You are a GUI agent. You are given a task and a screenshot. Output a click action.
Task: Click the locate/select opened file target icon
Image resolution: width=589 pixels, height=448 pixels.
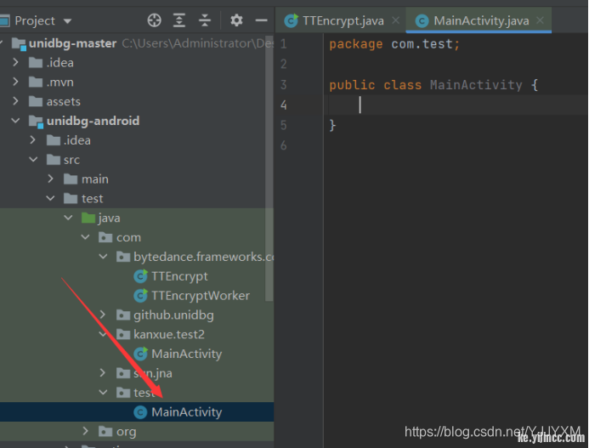click(x=154, y=20)
